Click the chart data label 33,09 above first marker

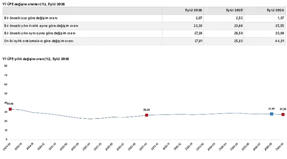10,104
